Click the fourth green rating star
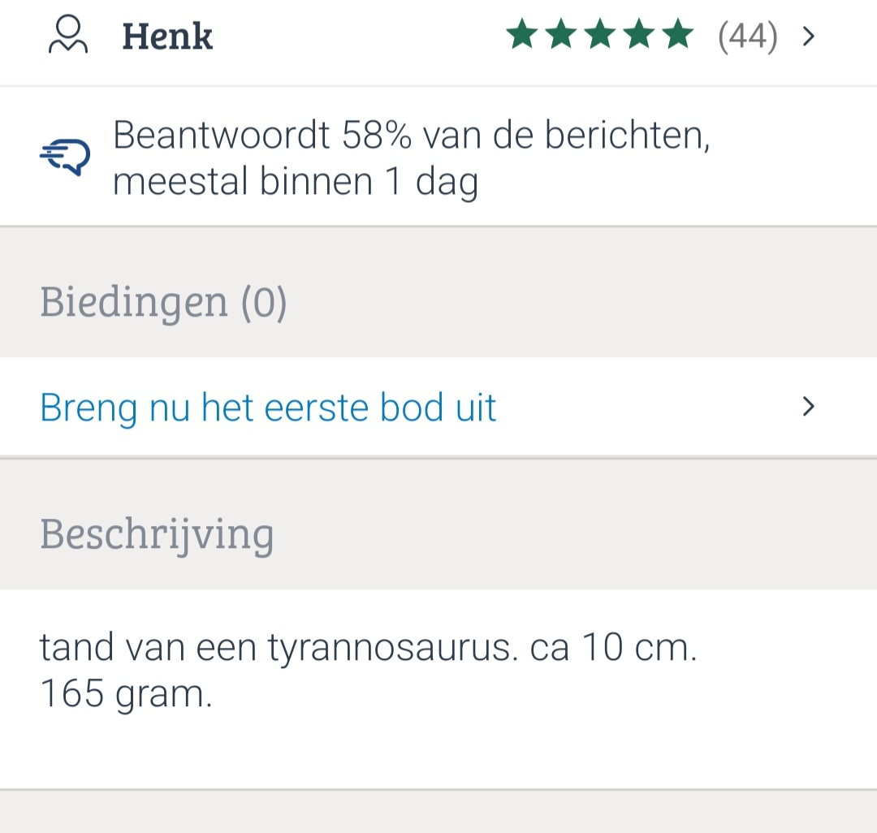 tap(638, 36)
